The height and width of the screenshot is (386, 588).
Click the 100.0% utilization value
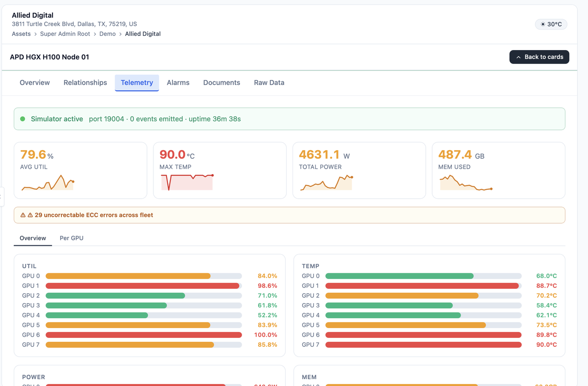pyautogui.click(x=266, y=335)
